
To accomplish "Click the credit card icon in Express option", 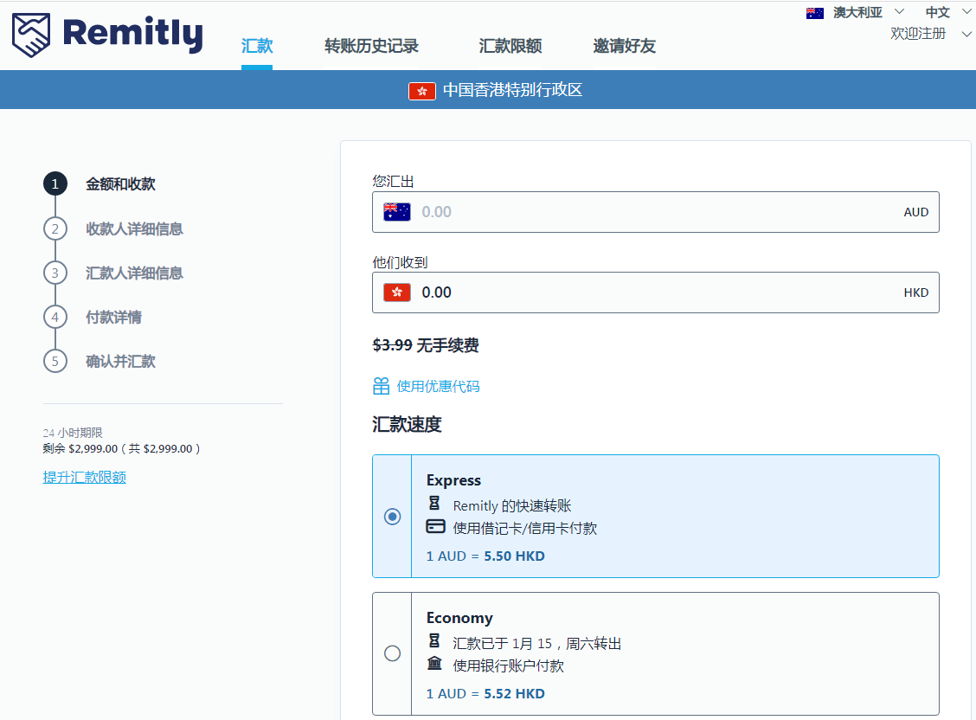I will click(437, 526).
